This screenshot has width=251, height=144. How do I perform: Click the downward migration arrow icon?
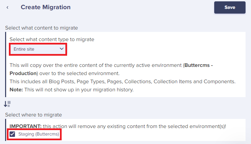click(x=5, y=104)
